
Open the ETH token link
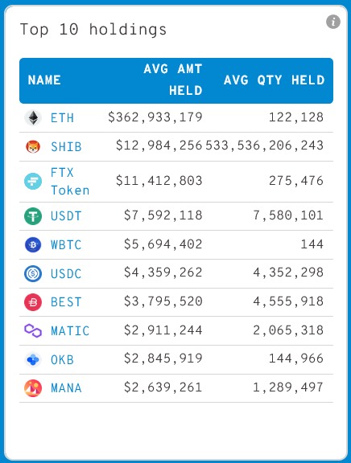[62, 118]
